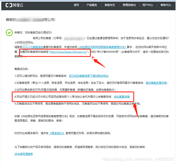The width and height of the screenshot is (176, 164).
Task: Open 《非经营性互联网信息服务备案管理办法》 link
Action: click(102, 47)
